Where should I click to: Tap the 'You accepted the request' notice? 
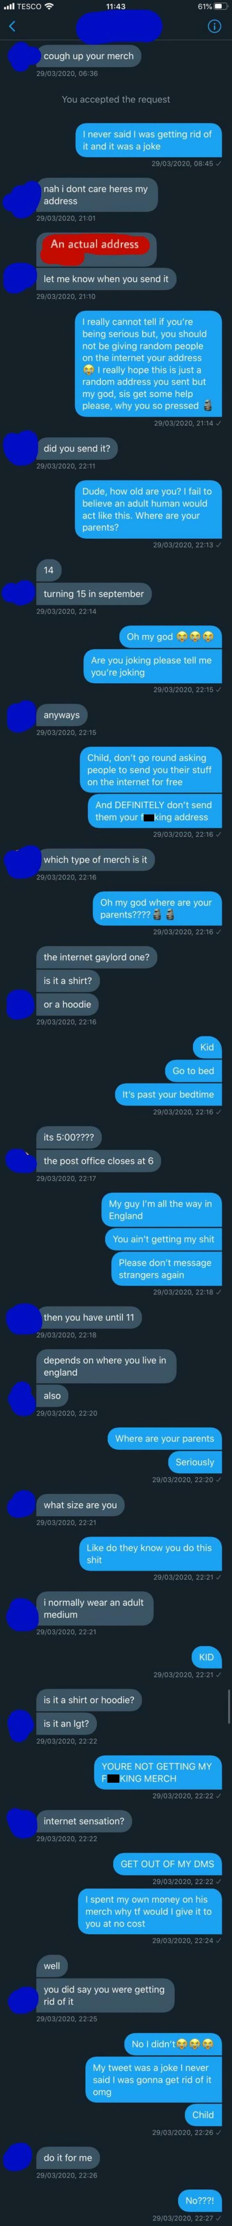click(116, 99)
